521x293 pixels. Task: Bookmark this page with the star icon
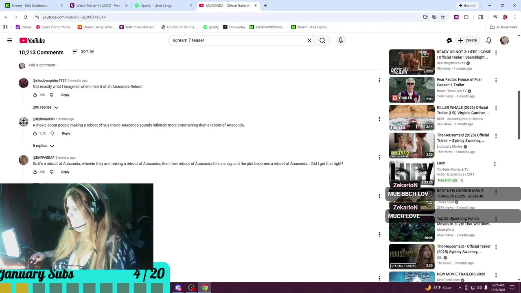point(443,17)
